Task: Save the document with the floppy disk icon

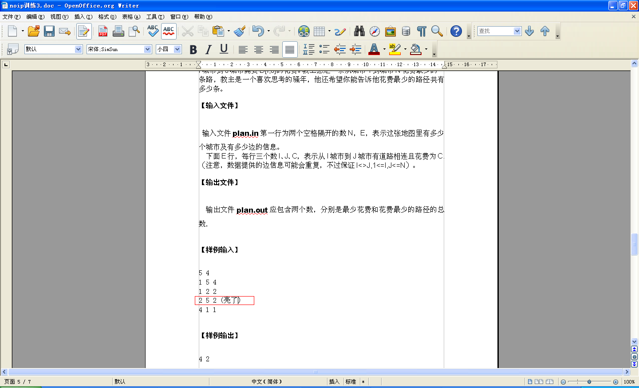Action: (49, 31)
